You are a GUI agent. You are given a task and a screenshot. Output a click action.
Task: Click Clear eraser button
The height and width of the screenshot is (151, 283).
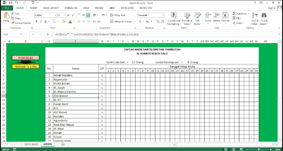pos(238,23)
